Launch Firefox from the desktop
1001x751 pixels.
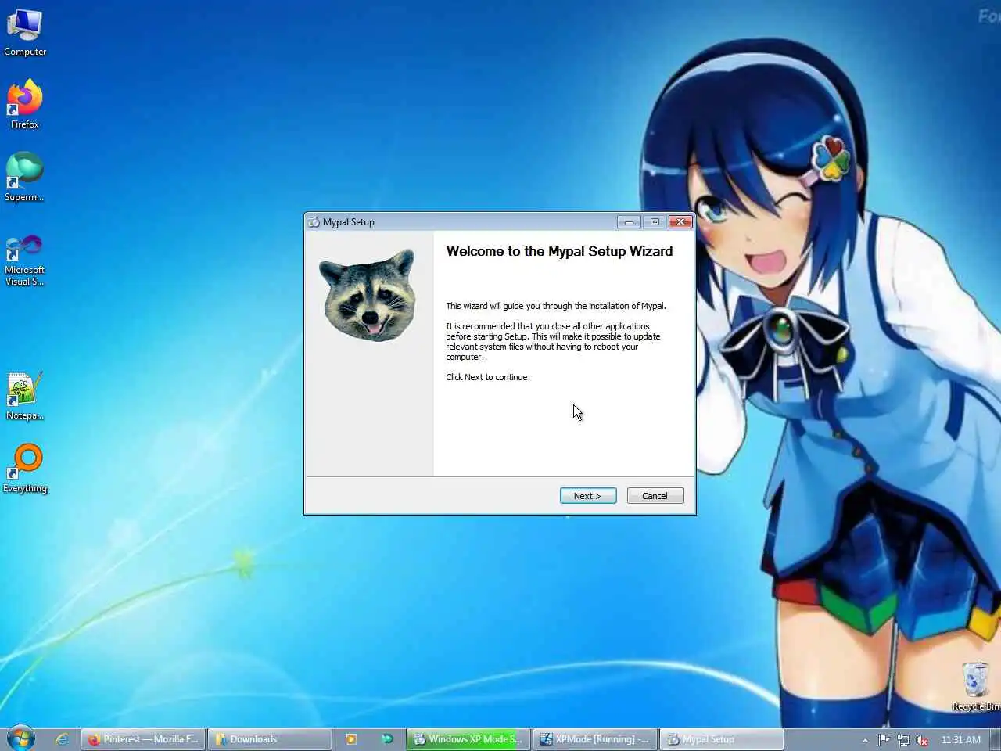pyautogui.click(x=24, y=105)
